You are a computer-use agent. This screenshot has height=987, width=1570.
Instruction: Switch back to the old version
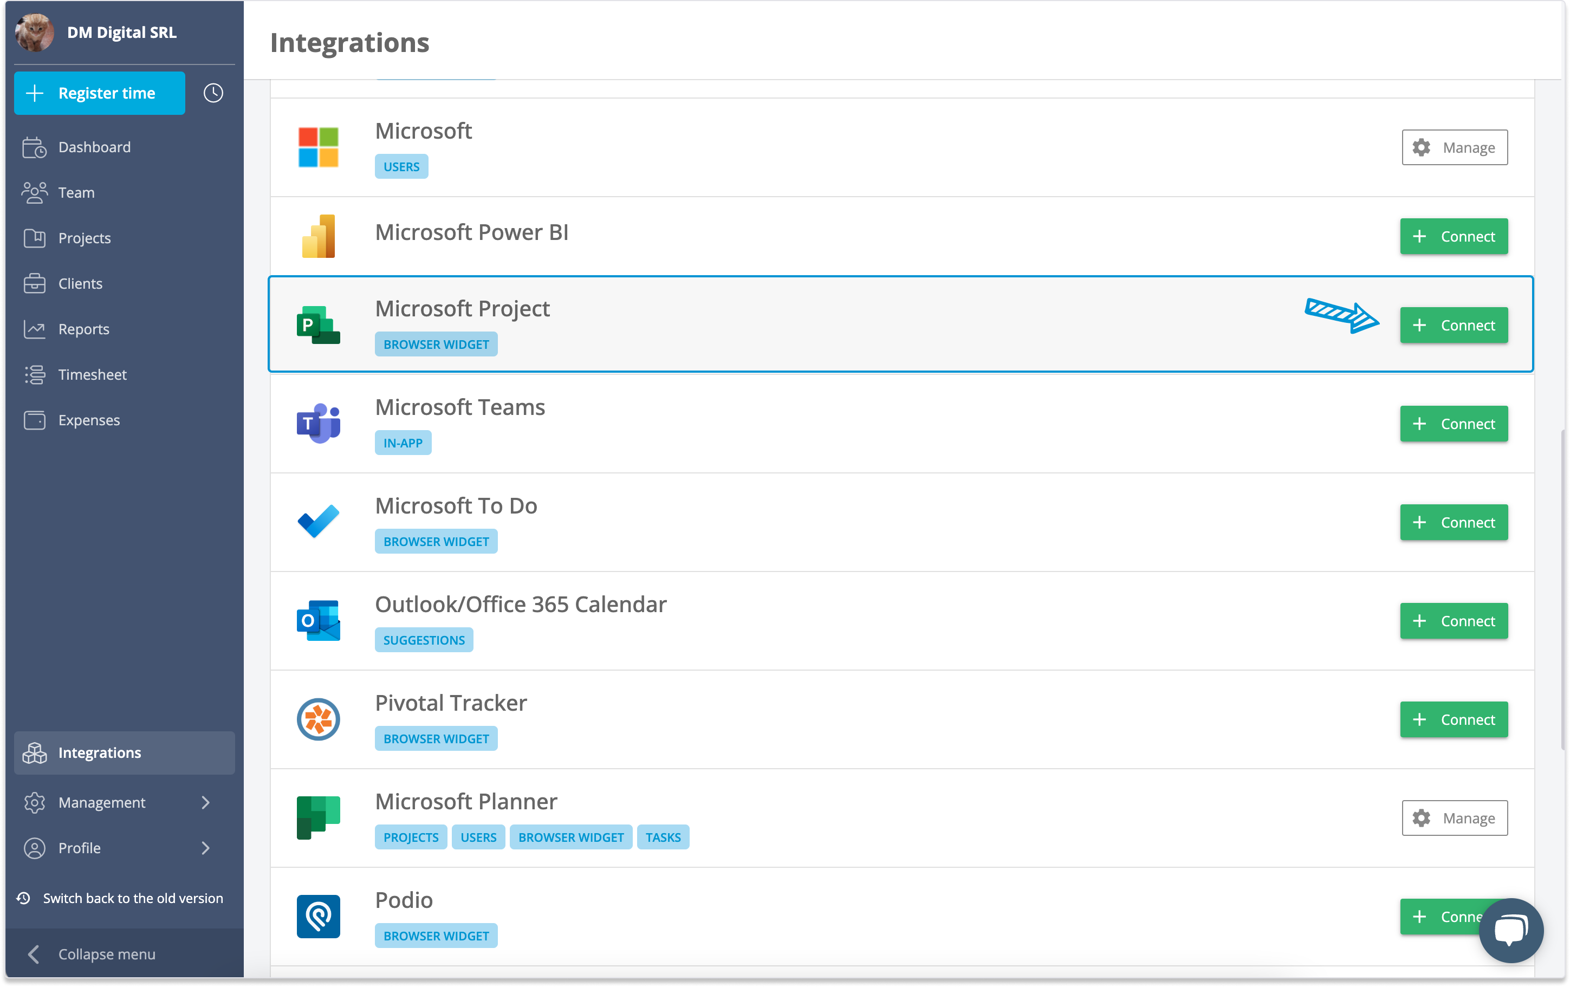[120, 898]
